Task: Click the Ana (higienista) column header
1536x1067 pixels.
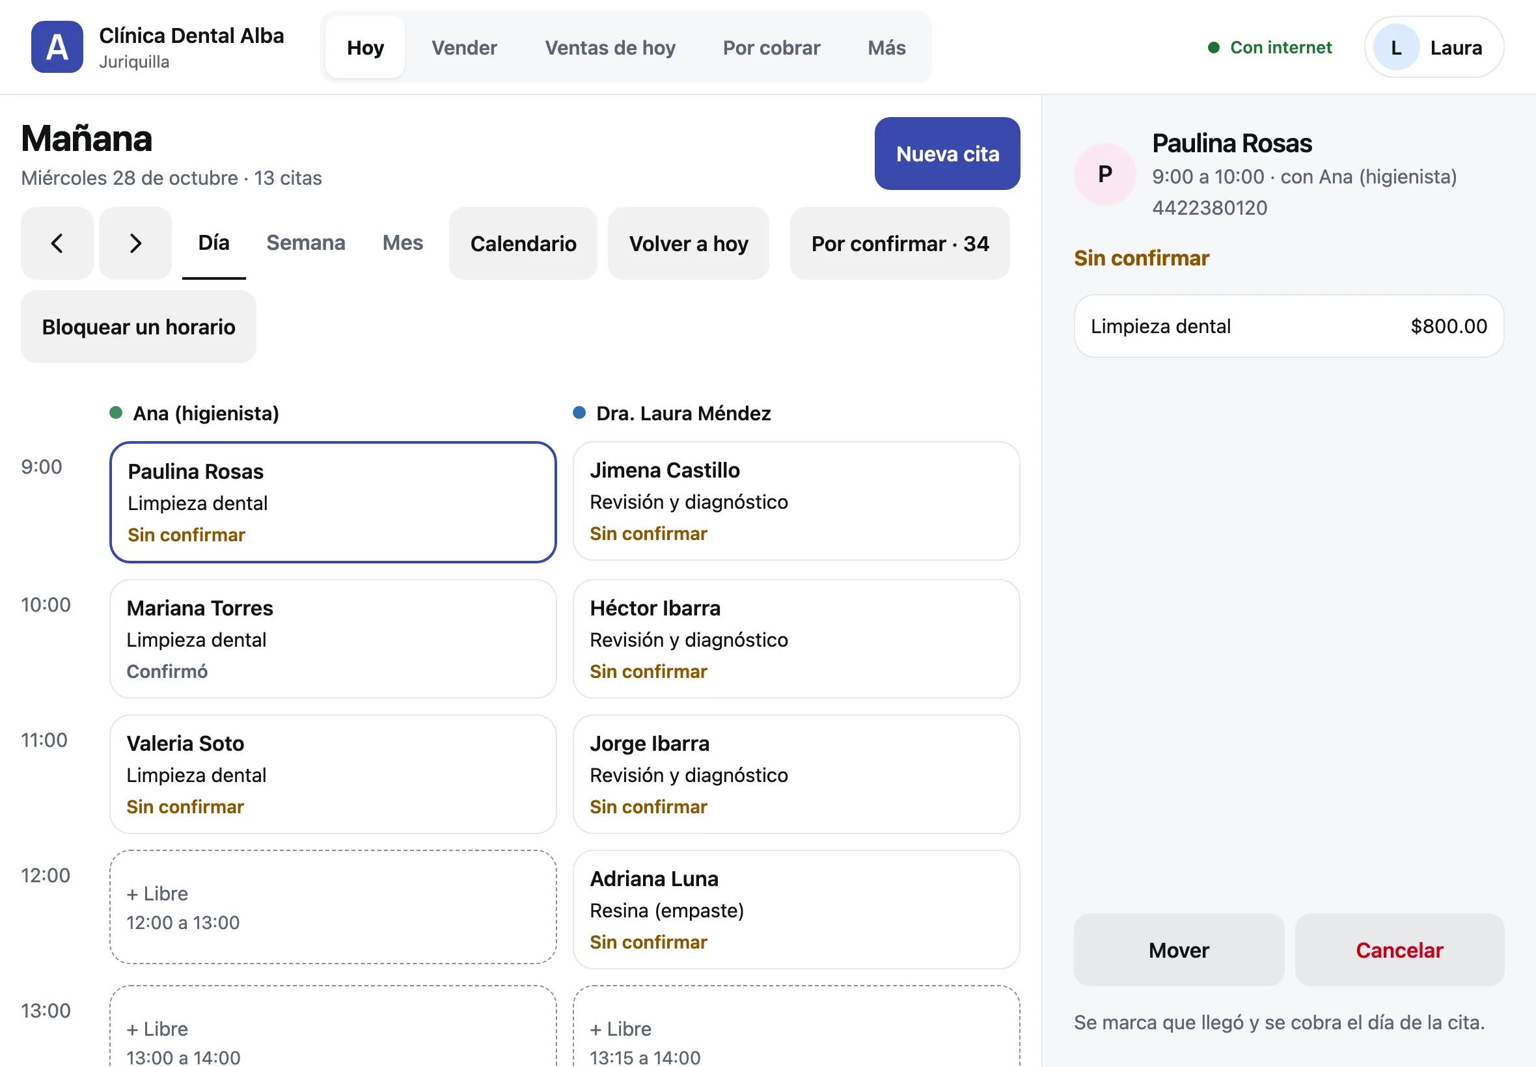Action: [194, 413]
